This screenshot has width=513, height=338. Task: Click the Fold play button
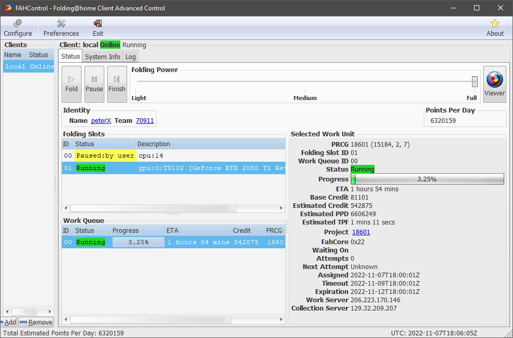click(x=72, y=84)
